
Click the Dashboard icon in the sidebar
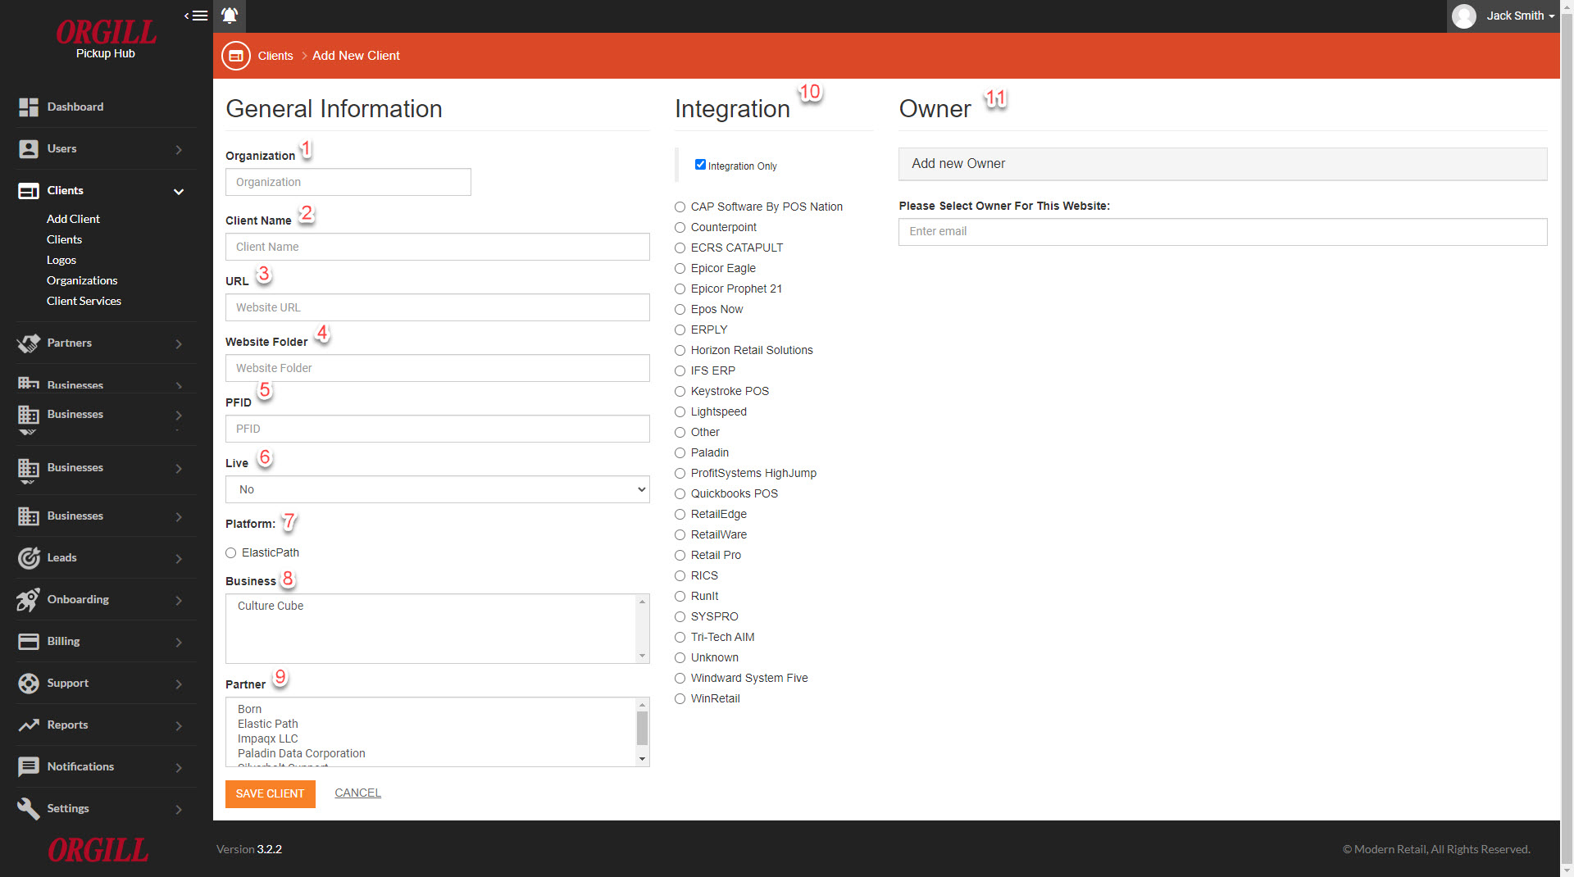29,107
